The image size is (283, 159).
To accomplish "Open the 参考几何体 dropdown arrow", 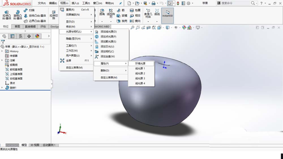I will 148,22.
